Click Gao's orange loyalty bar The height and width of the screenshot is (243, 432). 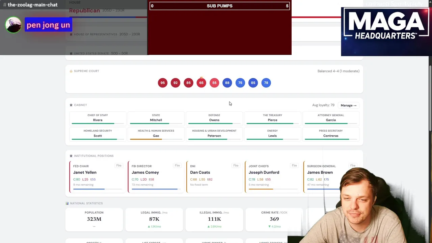(x=146, y=139)
